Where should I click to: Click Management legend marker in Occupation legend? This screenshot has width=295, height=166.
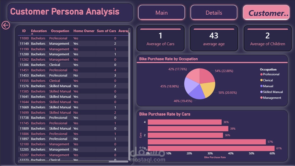pos(261,98)
